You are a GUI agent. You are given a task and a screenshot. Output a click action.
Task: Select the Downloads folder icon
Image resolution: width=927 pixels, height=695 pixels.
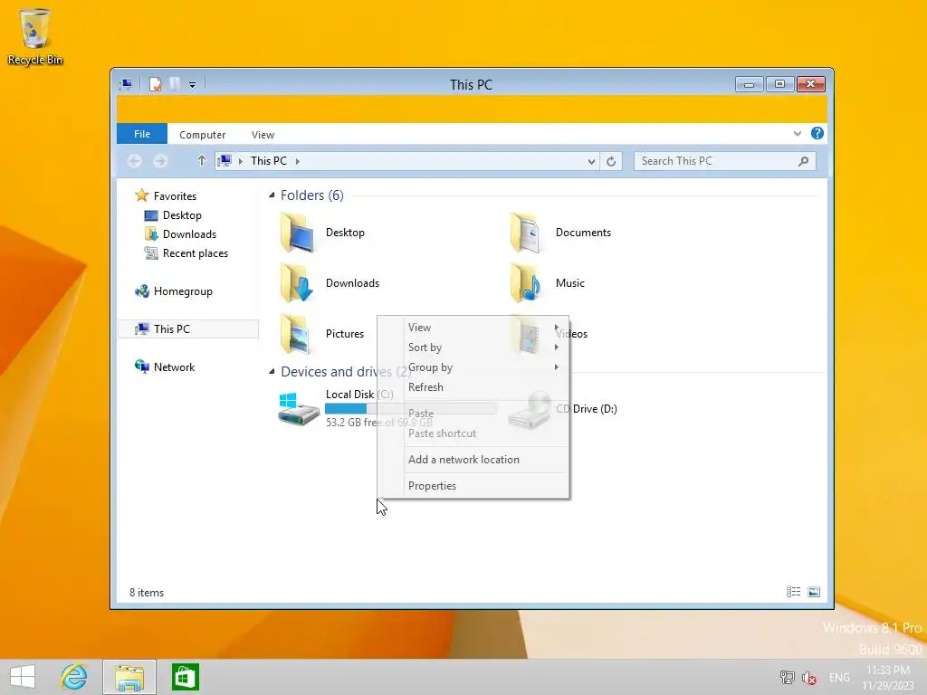(x=297, y=283)
